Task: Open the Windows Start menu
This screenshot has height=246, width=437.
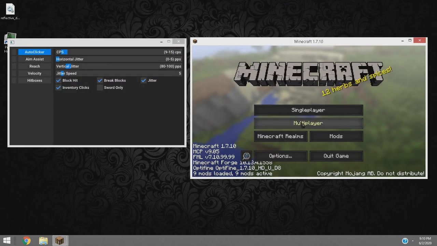Action: pos(7,241)
